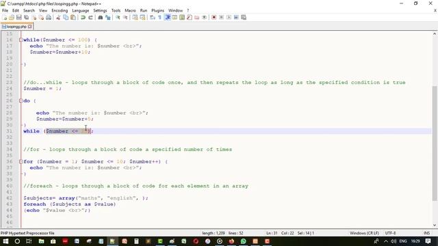Click the length : 1,209 status entry

coord(214,233)
